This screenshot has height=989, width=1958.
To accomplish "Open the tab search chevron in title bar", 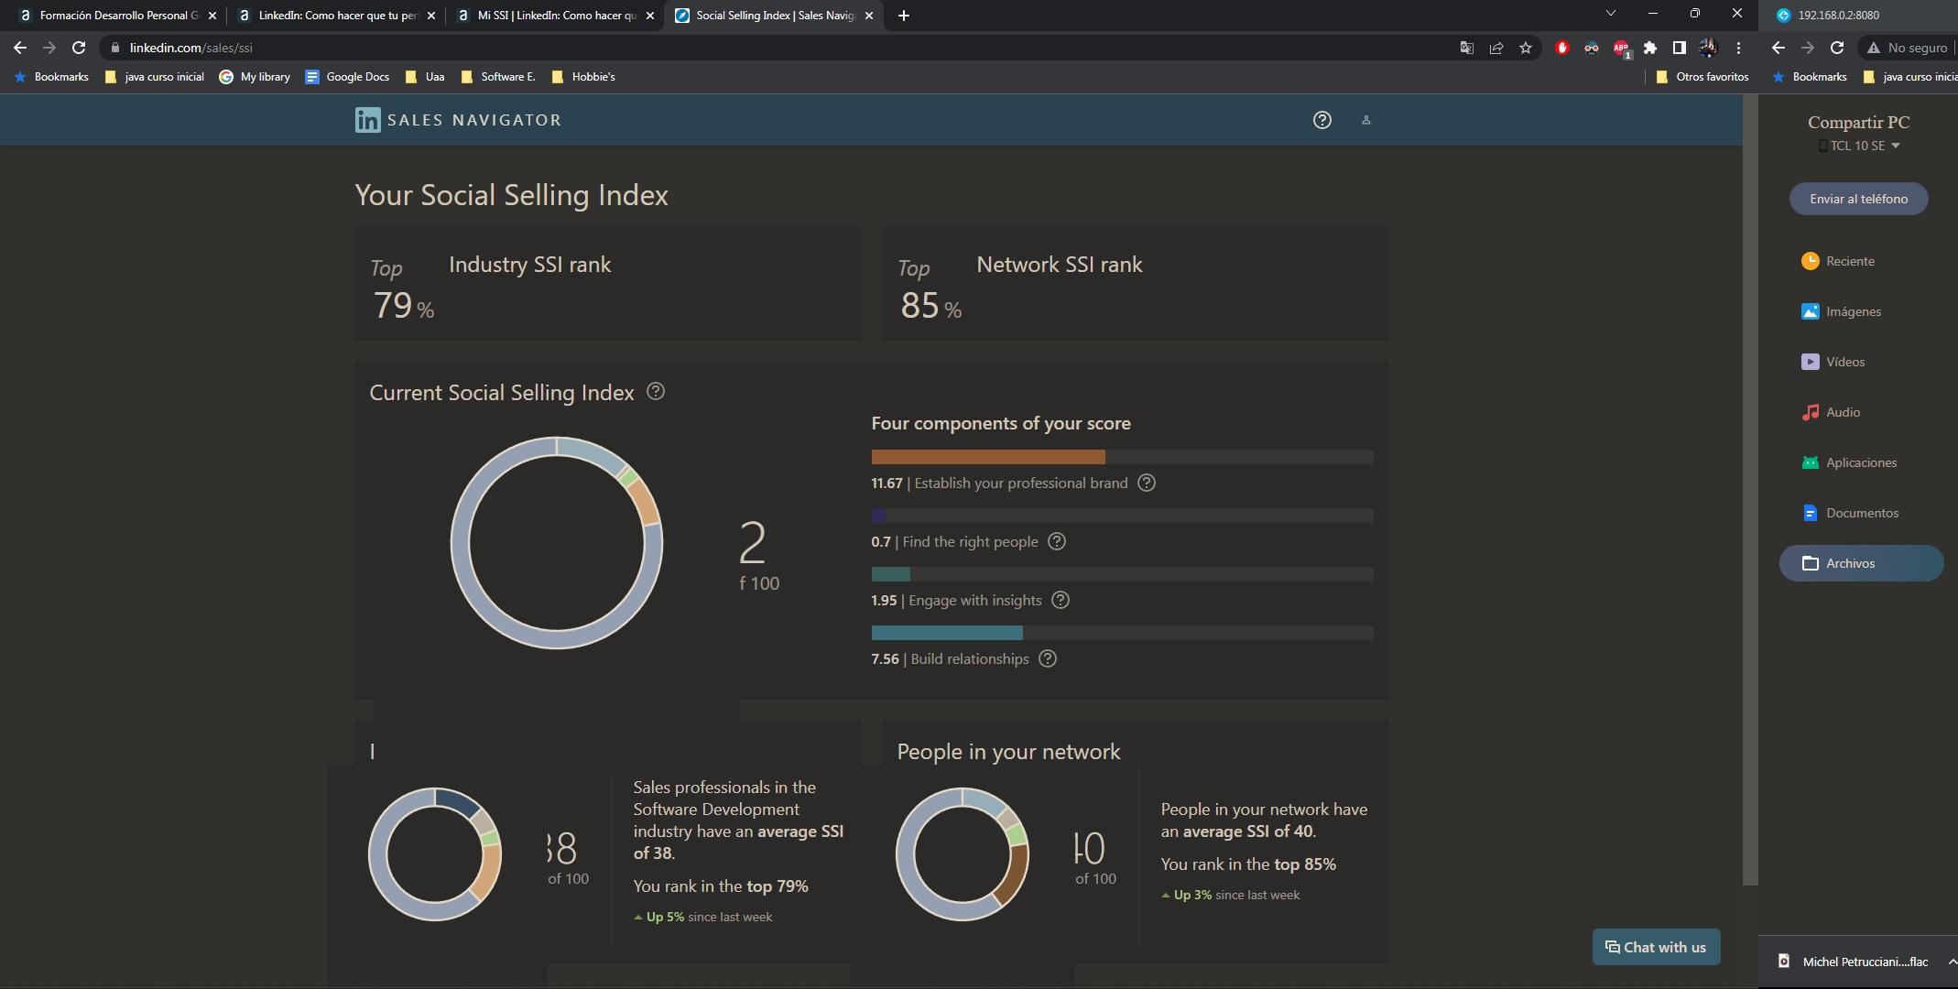I will (x=1611, y=14).
